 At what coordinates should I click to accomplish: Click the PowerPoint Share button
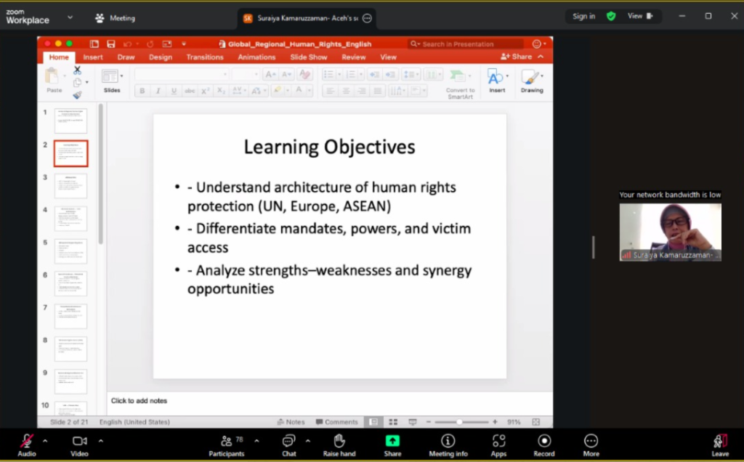point(517,57)
